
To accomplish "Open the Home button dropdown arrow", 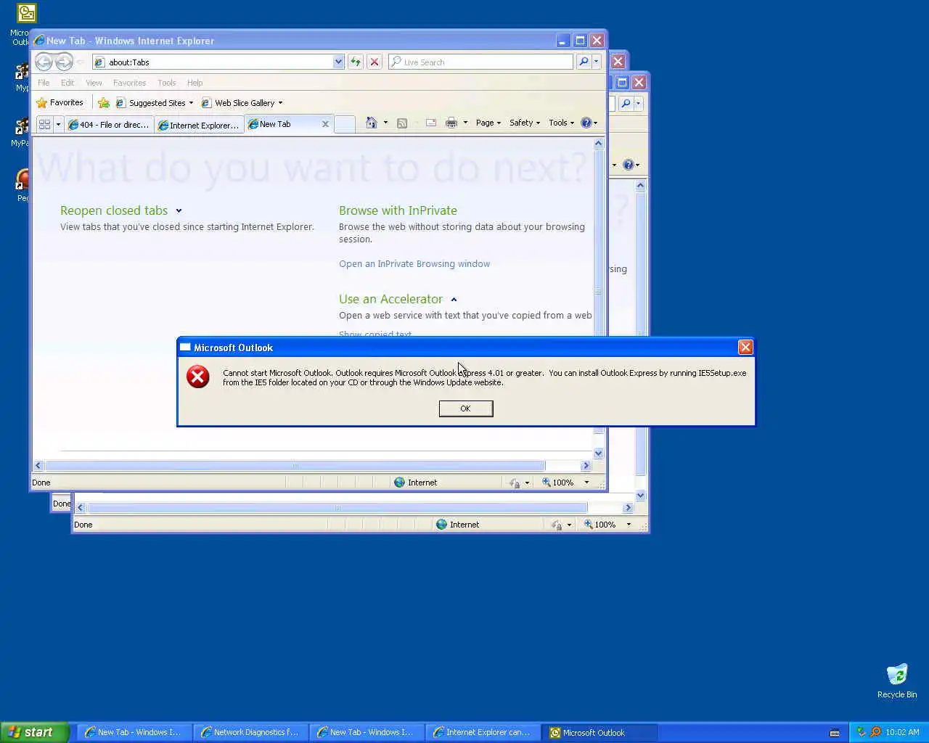I will click(385, 123).
